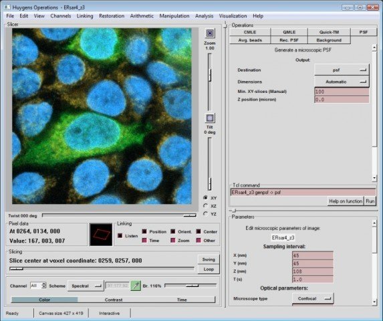Open the Destination psf dropdown
Screen dimensions: 383x321
342,70
